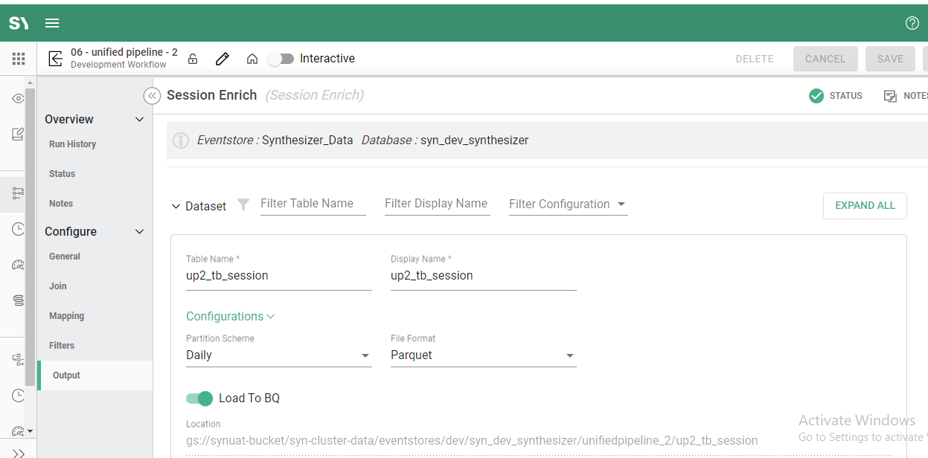The image size is (928, 458).
Task: Click the filter funnel icon beside Dataset
Action: [x=243, y=205]
